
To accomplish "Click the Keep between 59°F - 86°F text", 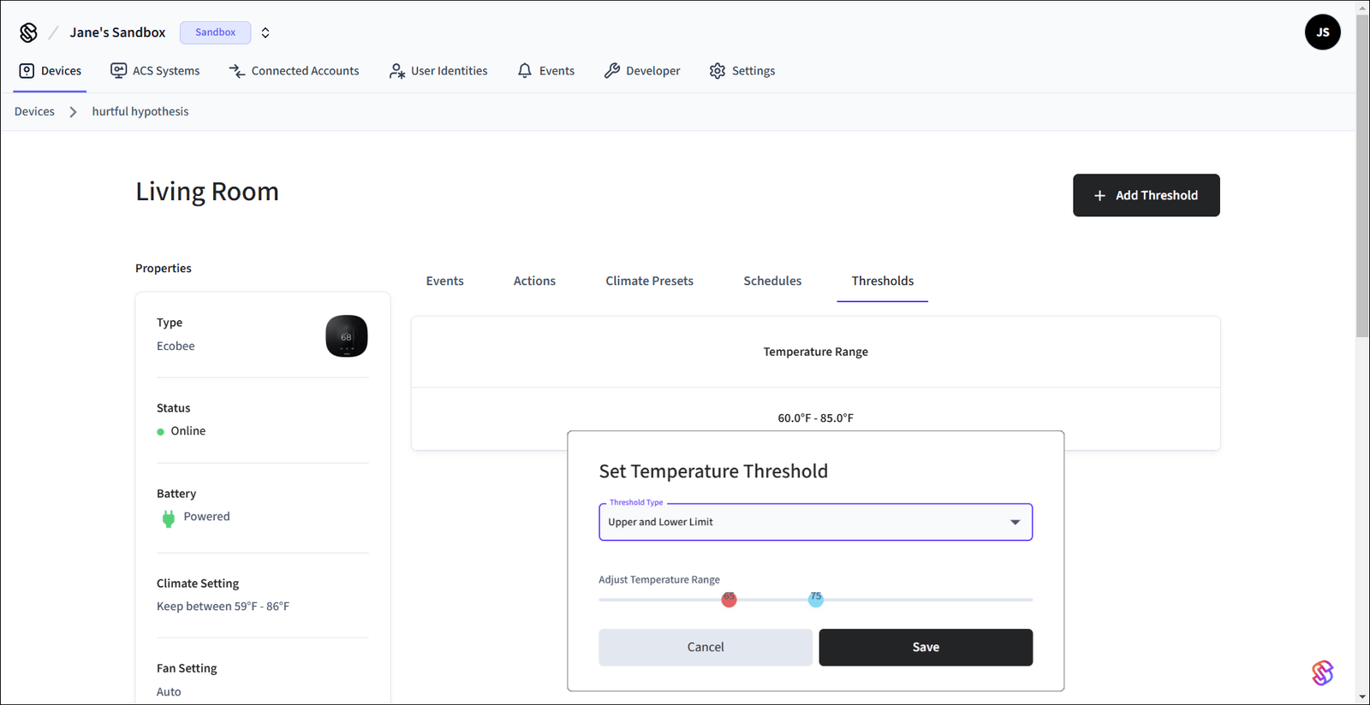I will [x=223, y=607].
